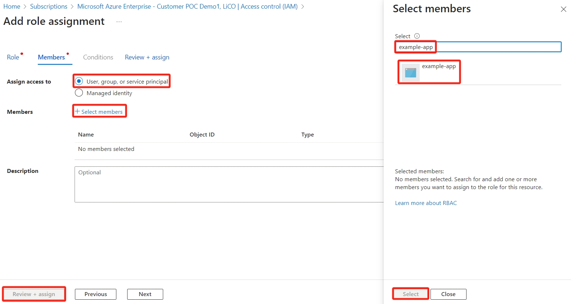Click the Home breadcrumb link
Viewport: 571px width, 304px height.
tap(12, 6)
